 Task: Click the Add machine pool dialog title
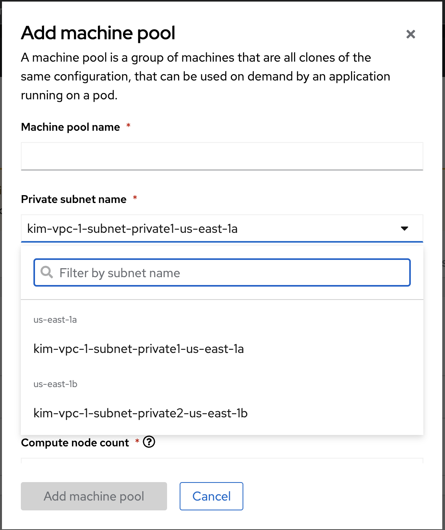click(98, 33)
